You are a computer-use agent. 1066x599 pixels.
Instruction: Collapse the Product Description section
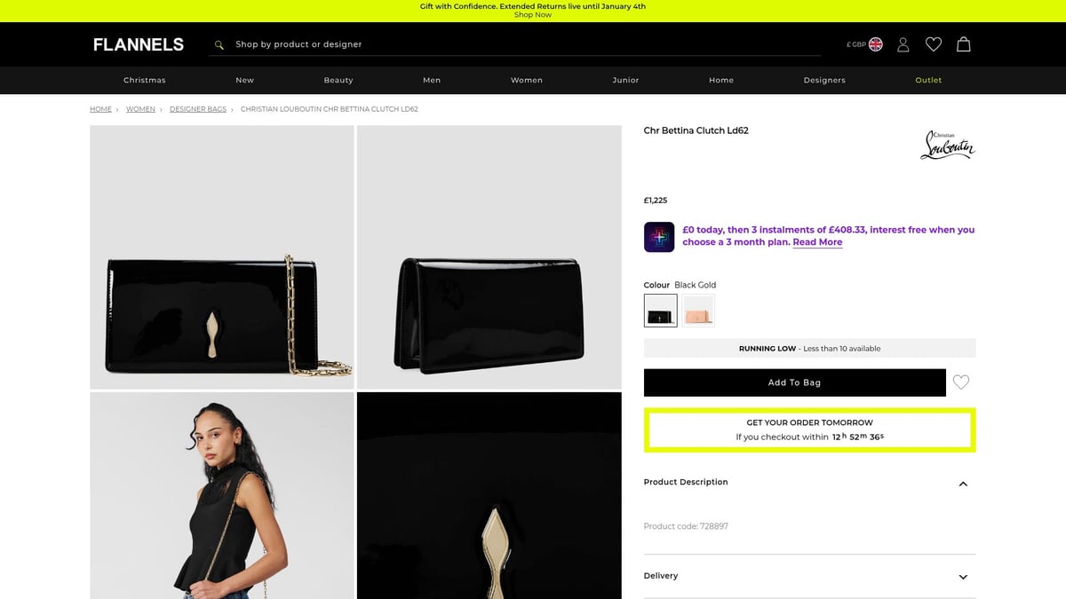[x=963, y=484]
